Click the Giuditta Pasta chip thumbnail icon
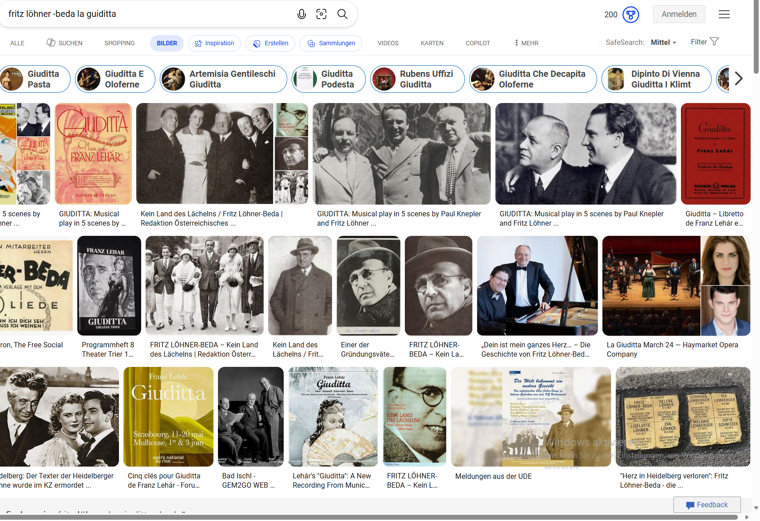Viewport: 760px width, 521px height. pyautogui.click(x=12, y=79)
